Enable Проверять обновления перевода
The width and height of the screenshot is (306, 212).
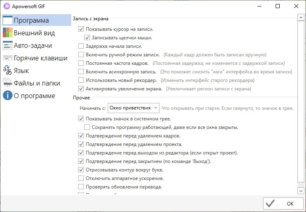click(81, 186)
